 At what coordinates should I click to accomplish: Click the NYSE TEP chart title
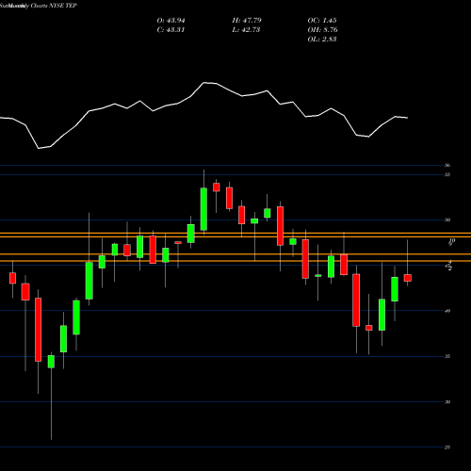(x=39, y=6)
